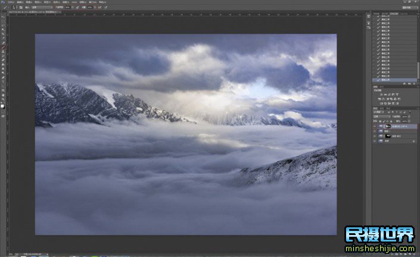Open brush flow slider arrow in options bar
Image resolution: width=420 pixels, height=257 pixels.
(95, 7)
